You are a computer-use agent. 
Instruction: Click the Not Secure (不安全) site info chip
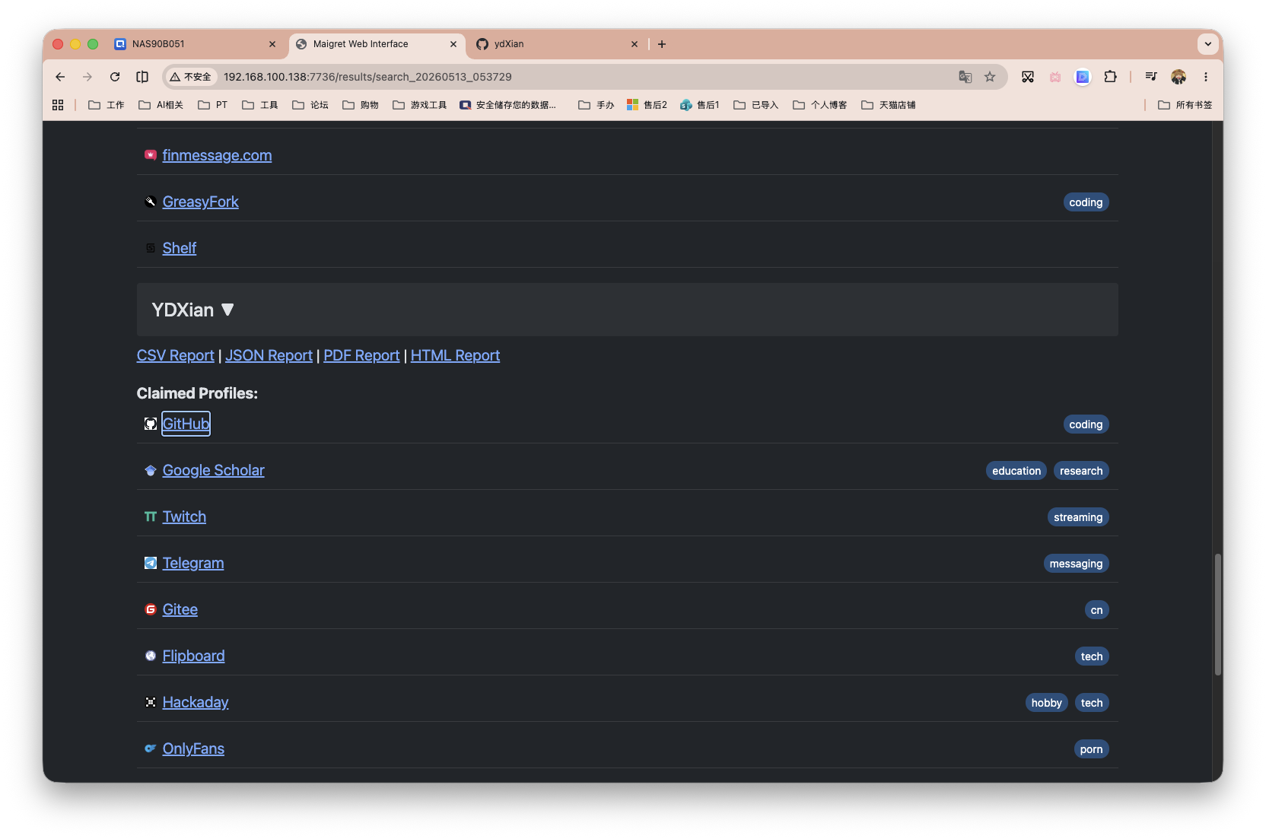[x=191, y=77]
